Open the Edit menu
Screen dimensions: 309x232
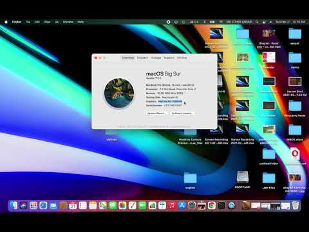point(37,22)
